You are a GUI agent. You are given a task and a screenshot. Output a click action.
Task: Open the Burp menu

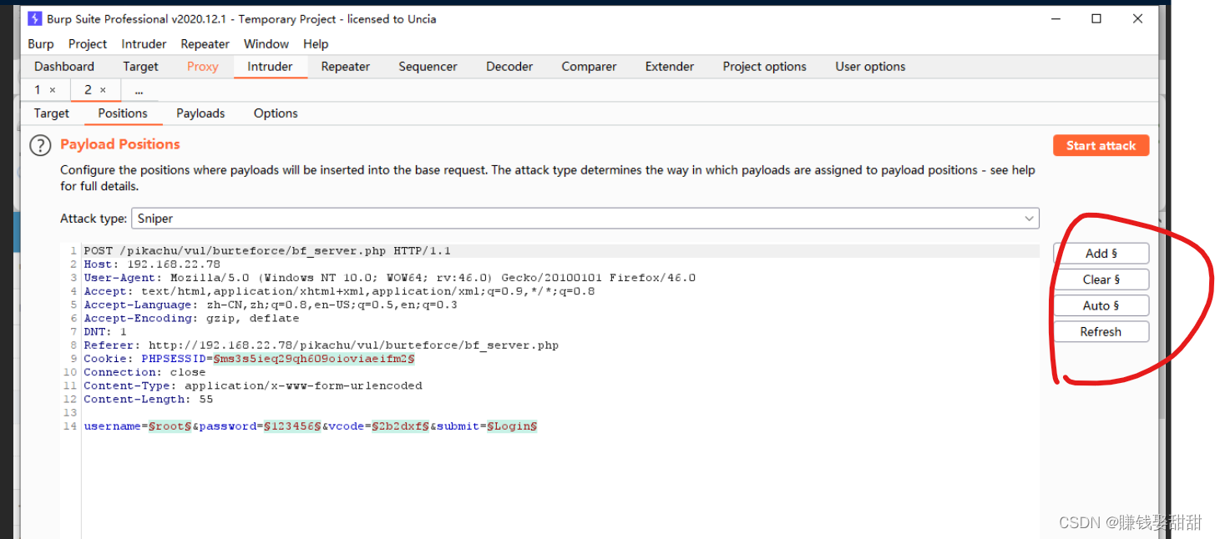tap(40, 44)
